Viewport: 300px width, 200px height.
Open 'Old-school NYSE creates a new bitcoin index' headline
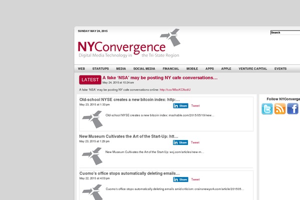tap(129, 99)
